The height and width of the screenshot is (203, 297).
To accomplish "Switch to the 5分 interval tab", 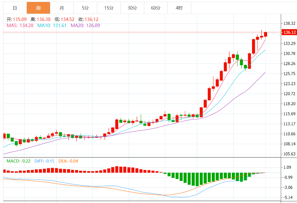I will tap(85, 8).
